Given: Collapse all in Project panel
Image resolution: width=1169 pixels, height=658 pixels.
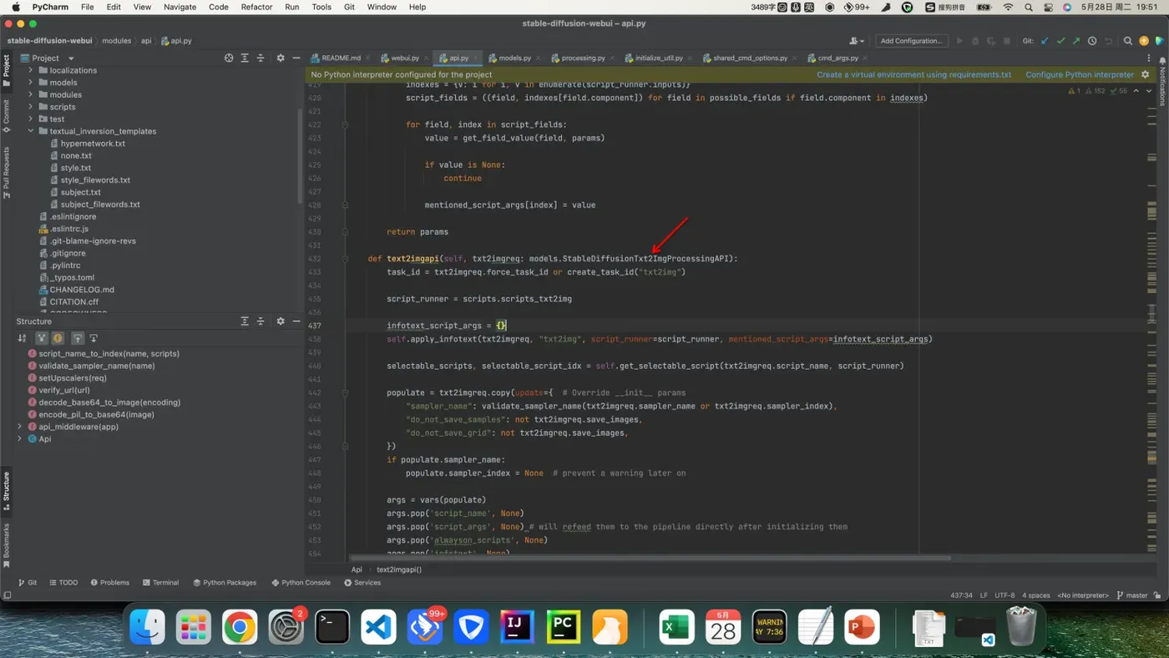Looking at the screenshot, I should tap(261, 58).
